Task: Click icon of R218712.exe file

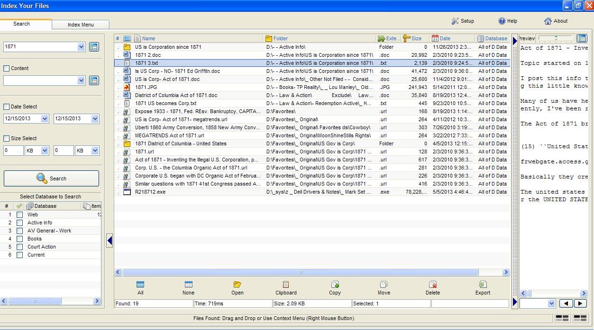Action: [x=127, y=192]
